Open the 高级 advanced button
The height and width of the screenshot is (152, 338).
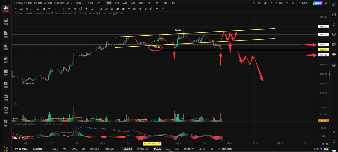[x=28, y=3]
